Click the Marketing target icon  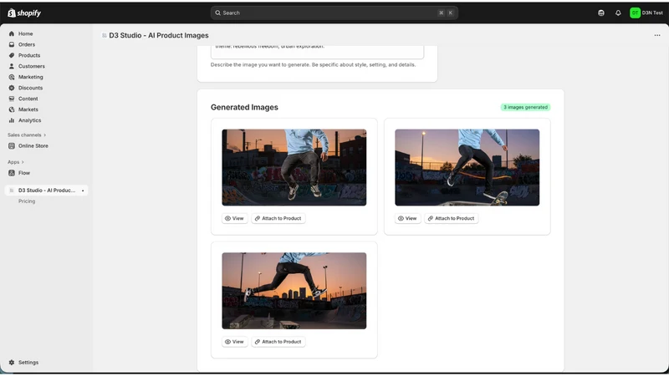tap(12, 77)
